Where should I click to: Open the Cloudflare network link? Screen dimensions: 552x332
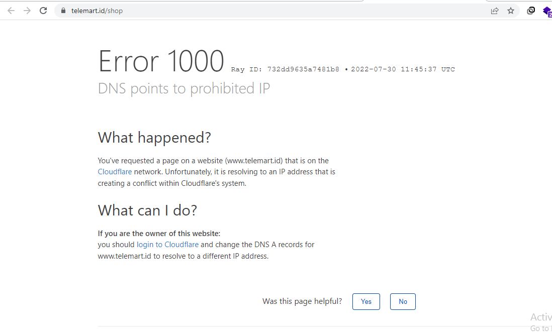(x=115, y=172)
